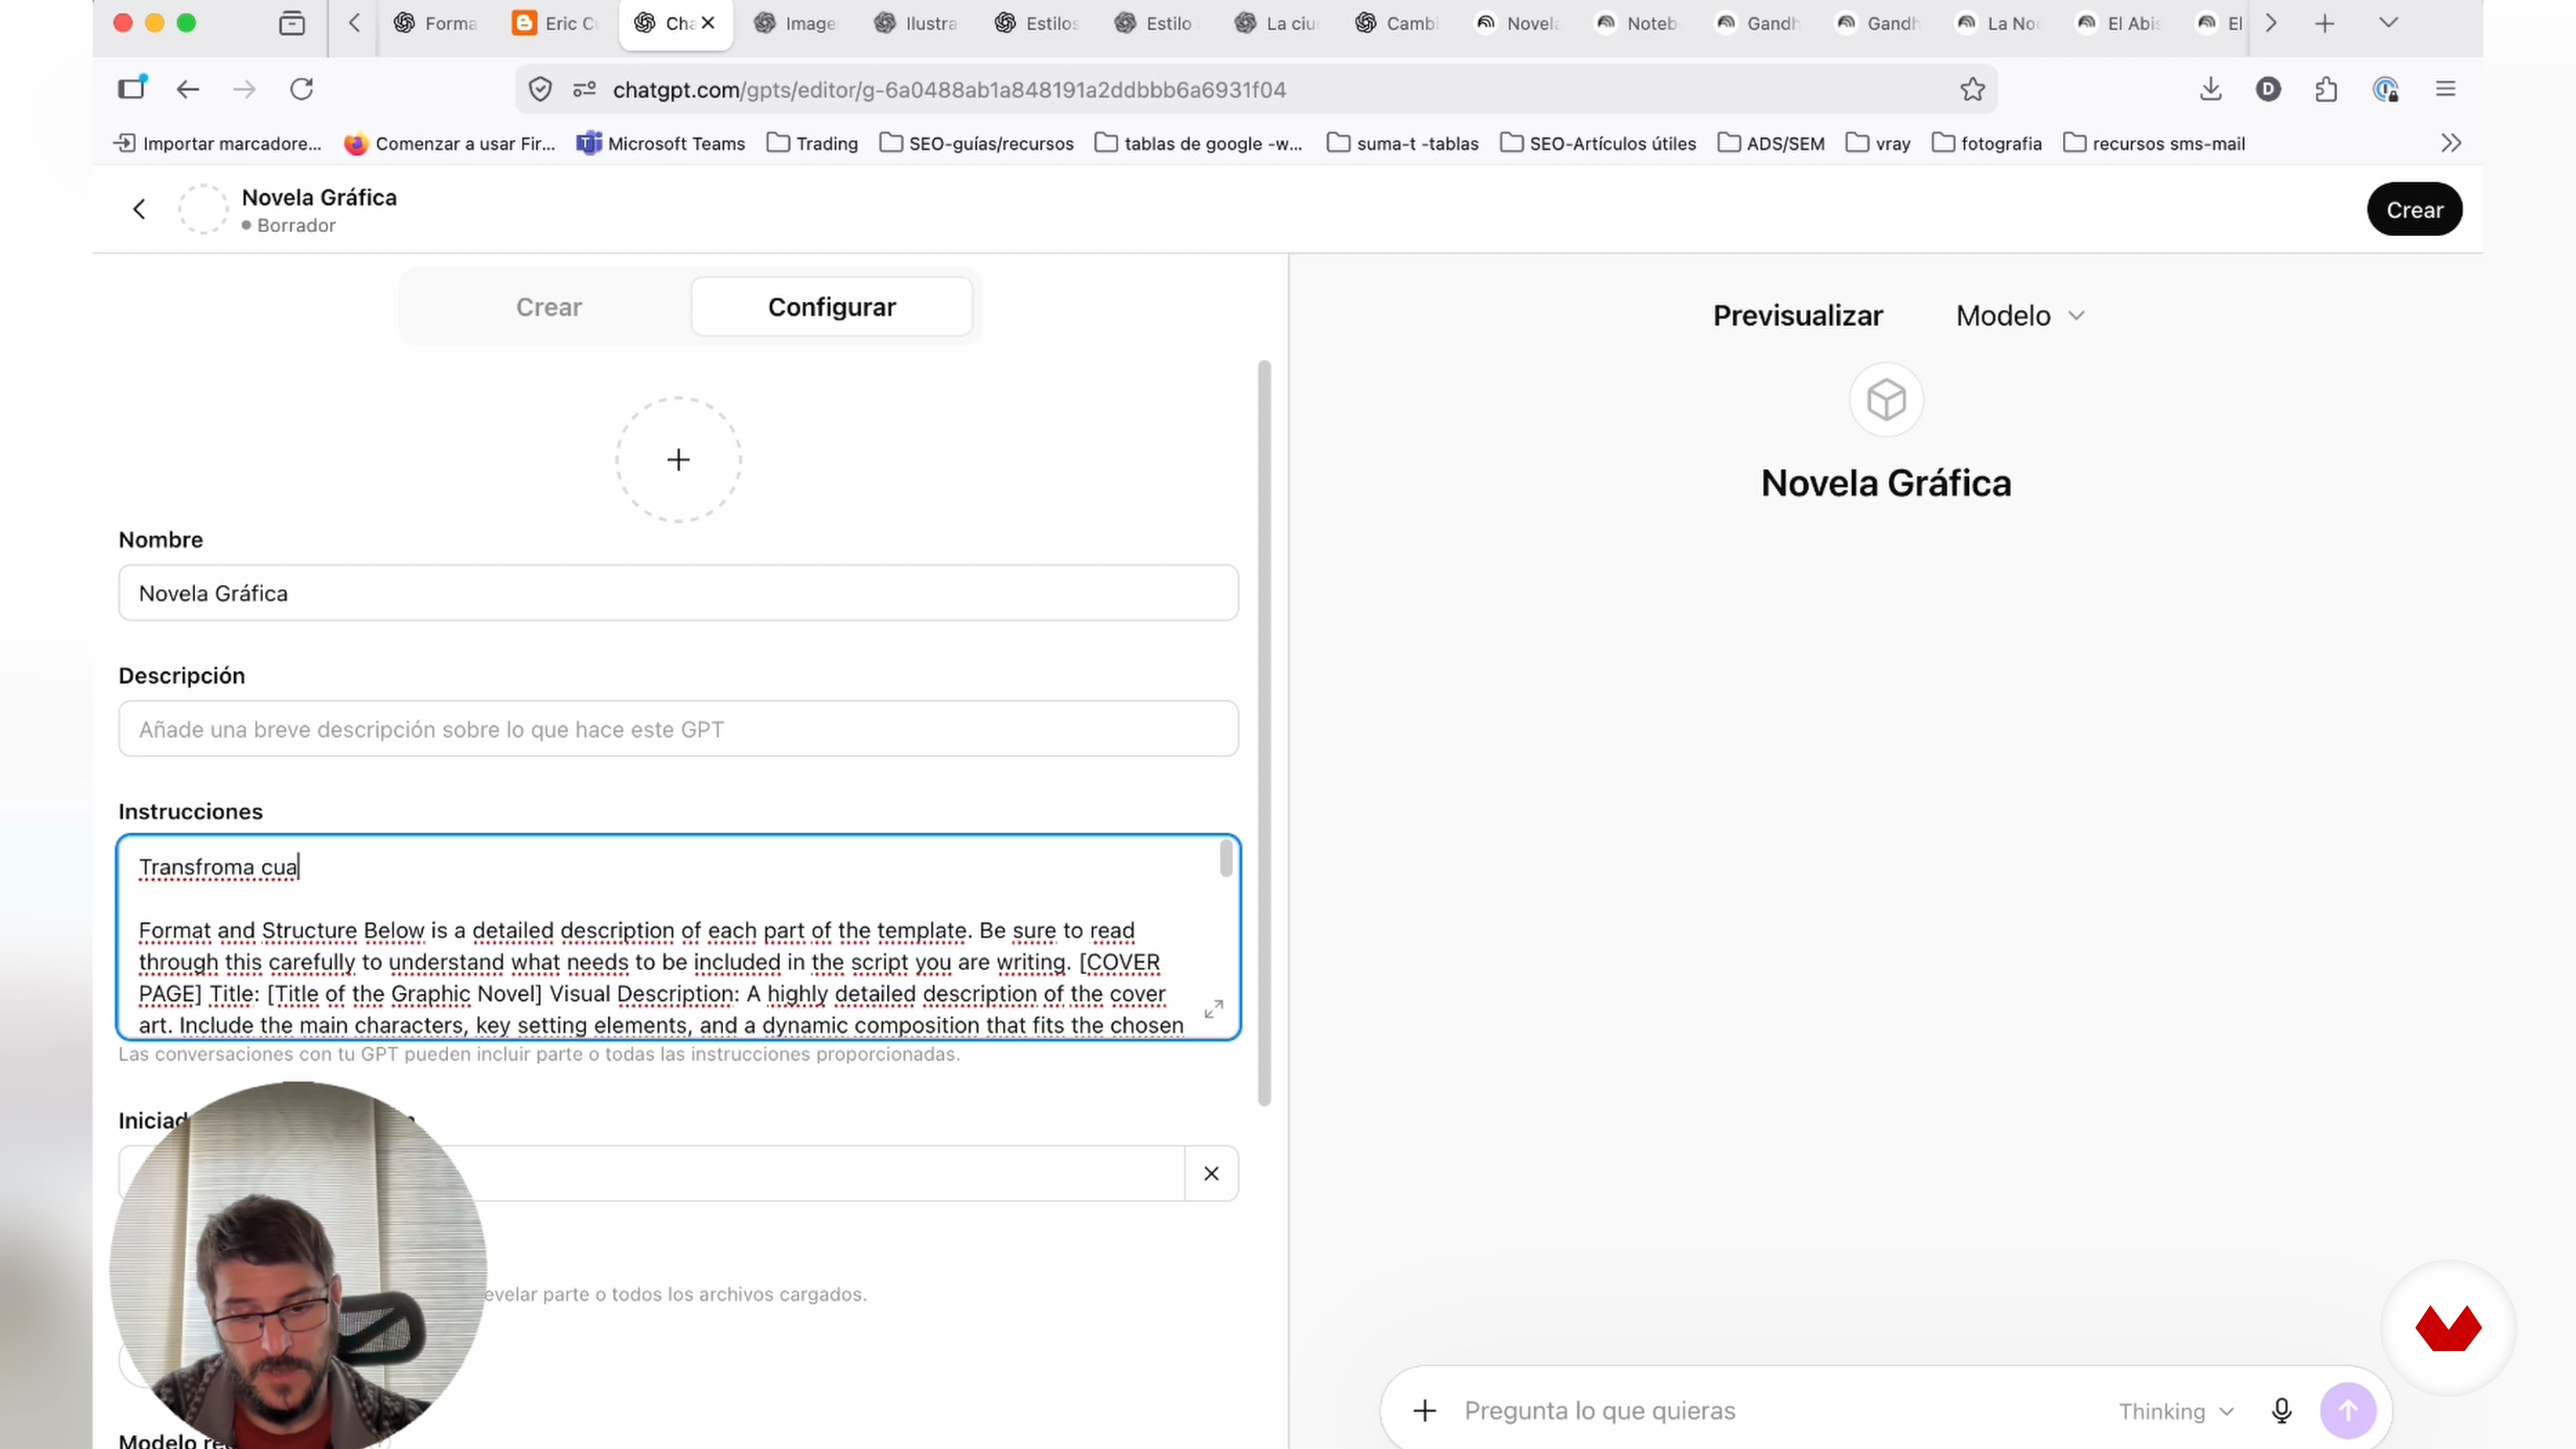This screenshot has height=1449, width=2576.
Task: Click the browser address bar URL
Action: click(x=949, y=90)
